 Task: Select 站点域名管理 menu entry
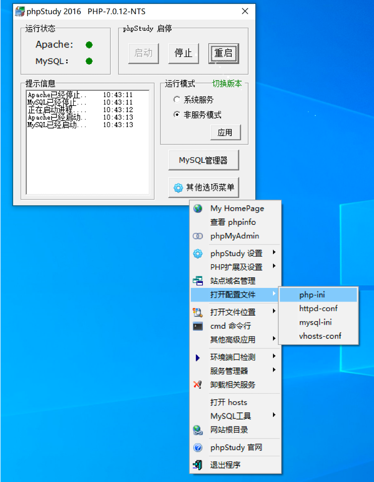click(236, 281)
